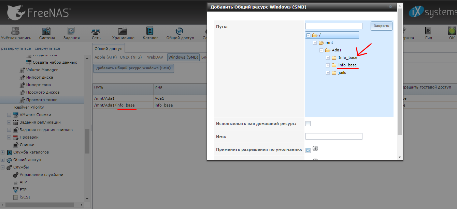Screen dimensions: 457x209
Task: Expand the lowercase info_base folder node
Action: tap(328, 65)
